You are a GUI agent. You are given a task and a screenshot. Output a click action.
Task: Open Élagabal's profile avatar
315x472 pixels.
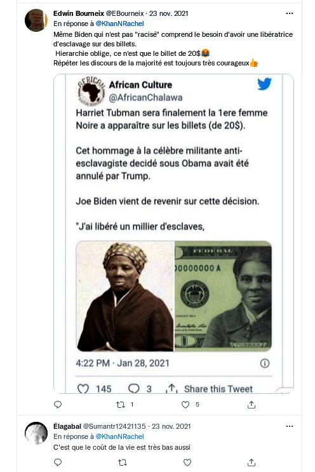pos(36,433)
